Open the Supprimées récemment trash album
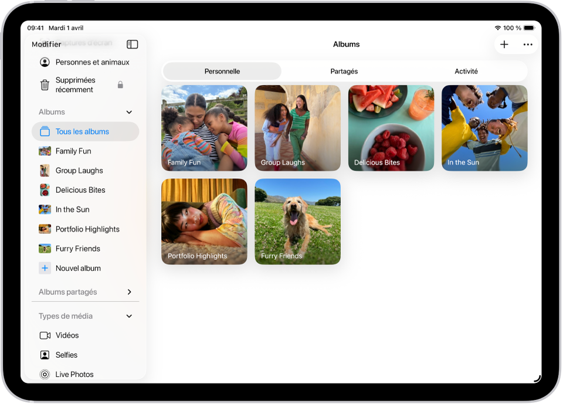 coord(76,84)
